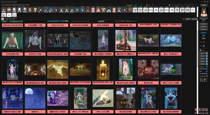Click the mods path address field

coord(64,5)
